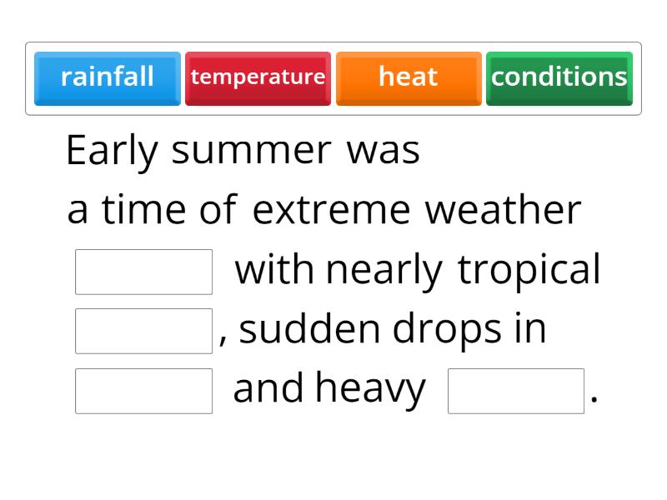
Task: Select the blank box before ', sudden drops in'
Action: (143, 331)
